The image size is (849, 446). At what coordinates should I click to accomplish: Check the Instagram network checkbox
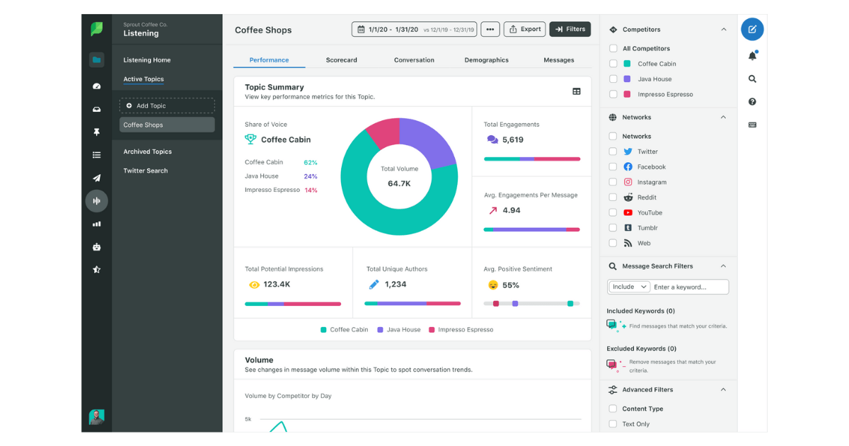point(613,182)
